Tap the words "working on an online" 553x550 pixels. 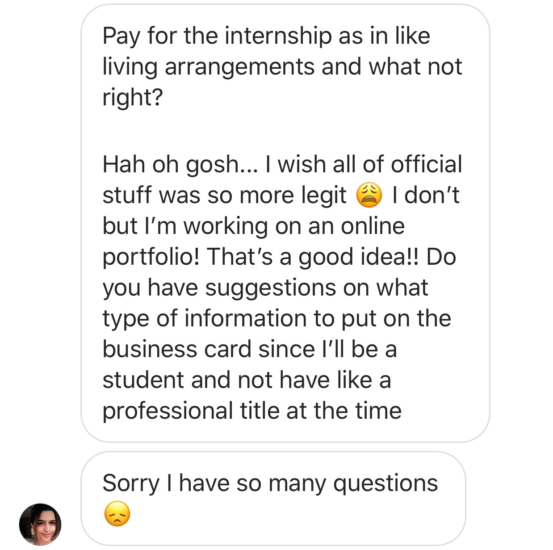click(294, 226)
